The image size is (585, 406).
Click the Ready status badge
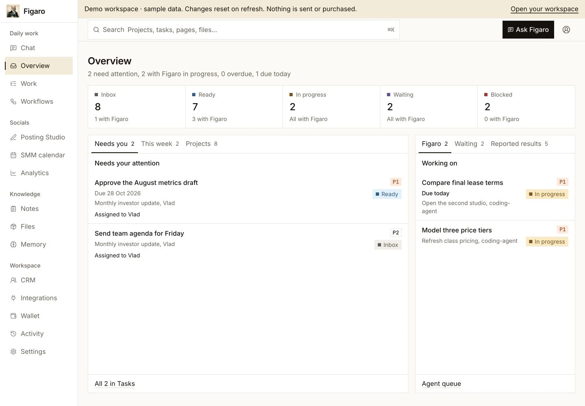(x=387, y=194)
